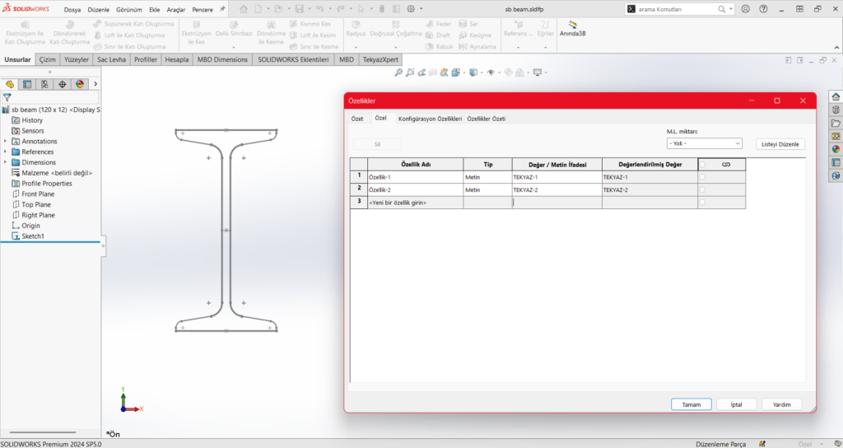This screenshot has width=843, height=448.
Task: Click the TEKYAZ-1 value expression cell
Action: (x=557, y=177)
